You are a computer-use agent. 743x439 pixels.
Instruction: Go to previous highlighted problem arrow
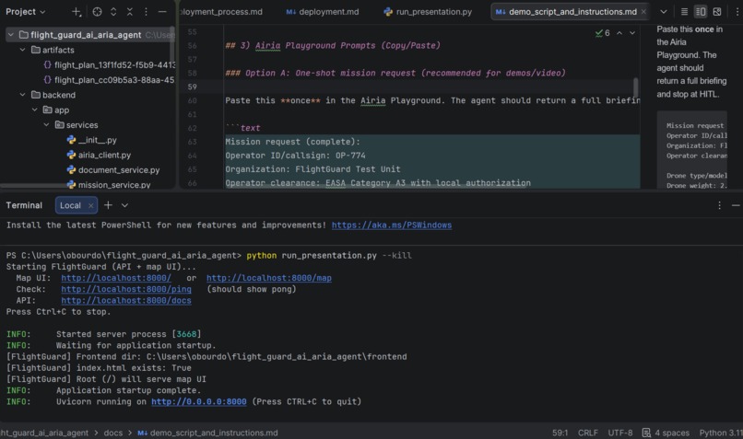(619, 33)
